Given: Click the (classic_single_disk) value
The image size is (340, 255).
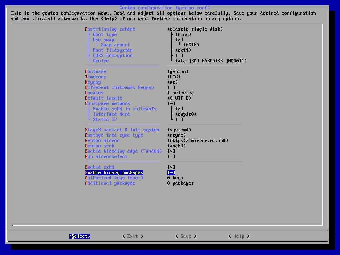Looking at the screenshot, I should coord(195,29).
